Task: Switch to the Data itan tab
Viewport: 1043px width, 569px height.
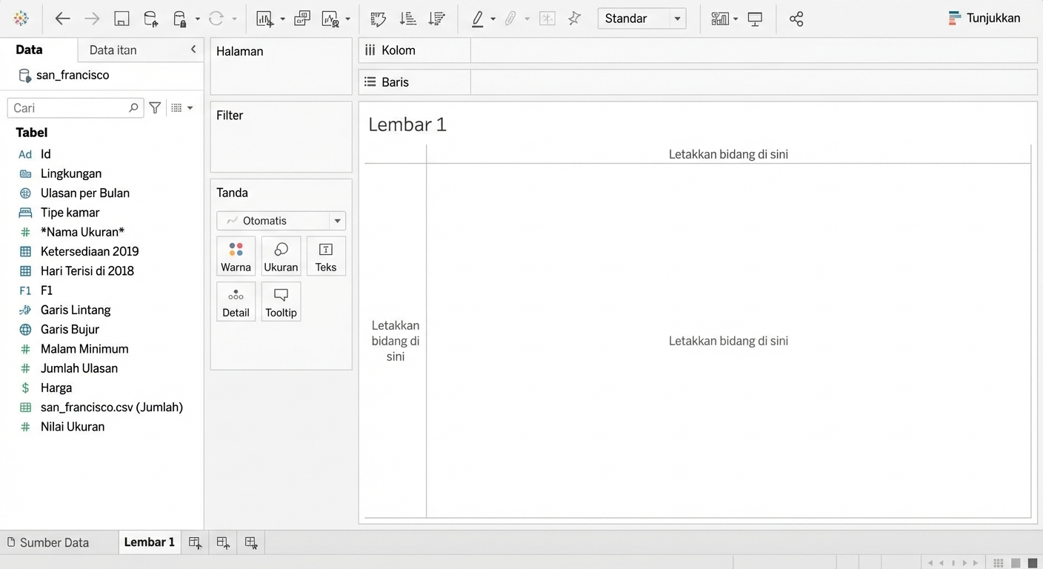Action: click(113, 50)
